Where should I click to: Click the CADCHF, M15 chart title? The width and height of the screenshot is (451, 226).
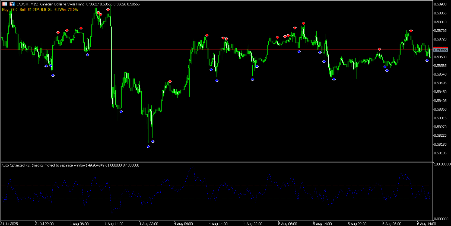(27, 4)
